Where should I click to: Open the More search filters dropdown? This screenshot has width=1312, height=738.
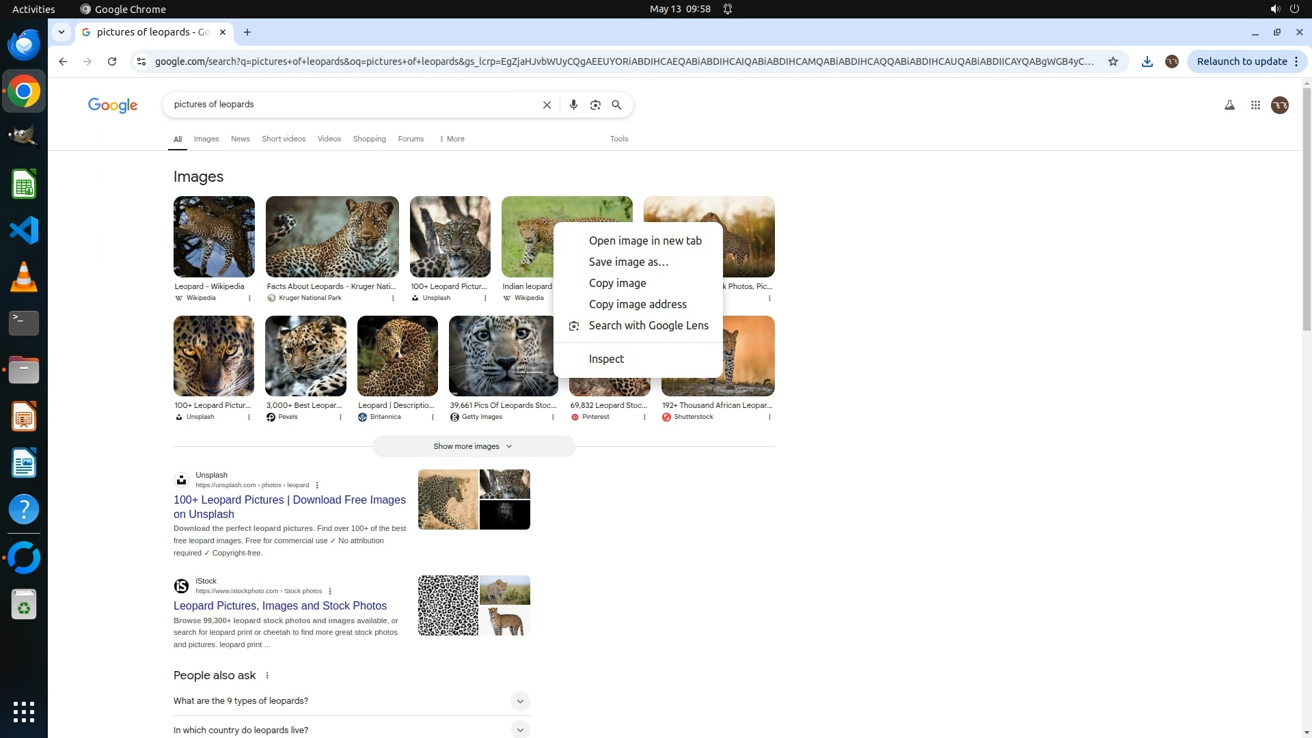pos(452,139)
